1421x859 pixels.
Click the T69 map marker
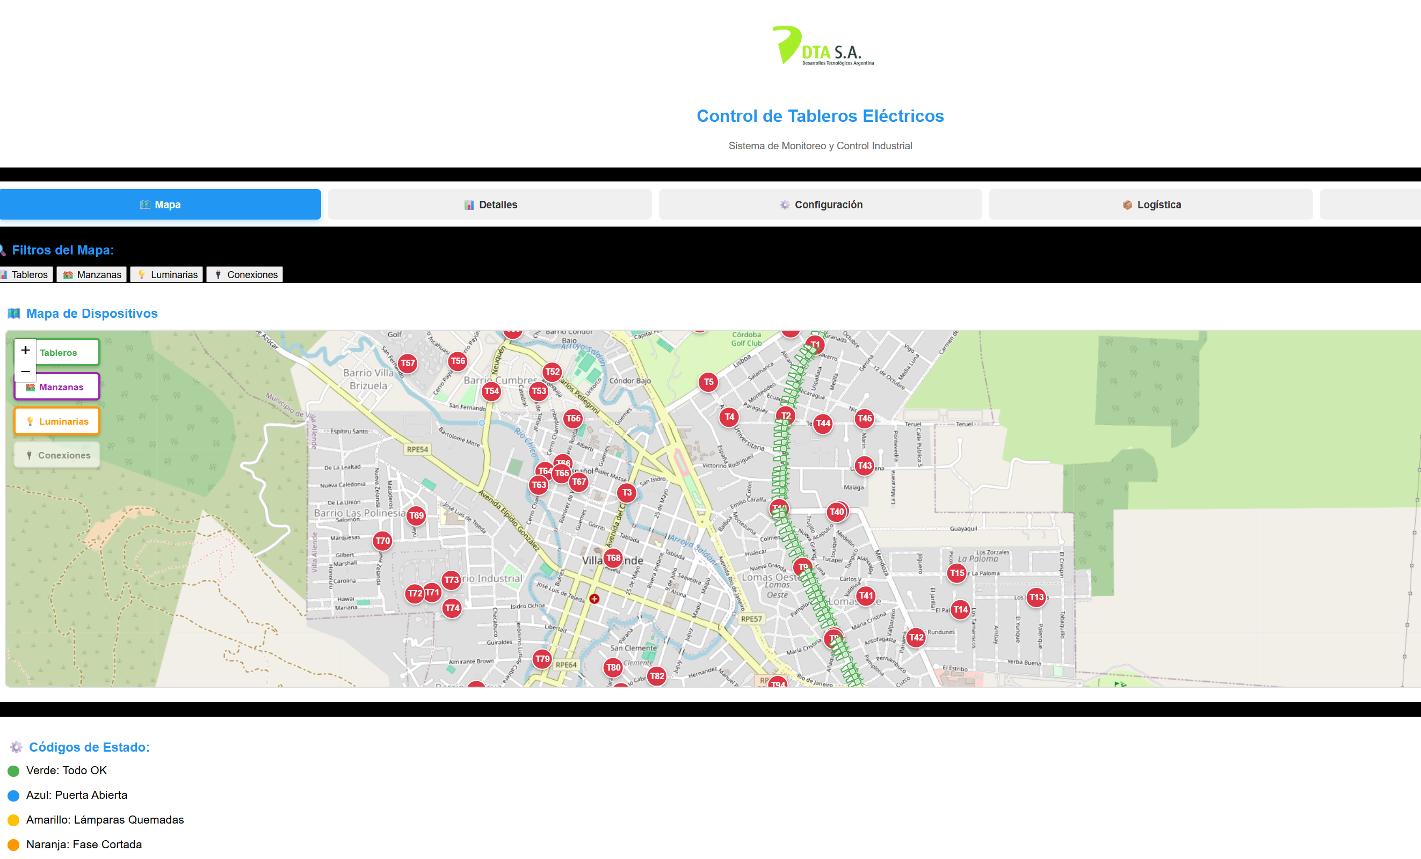416,515
